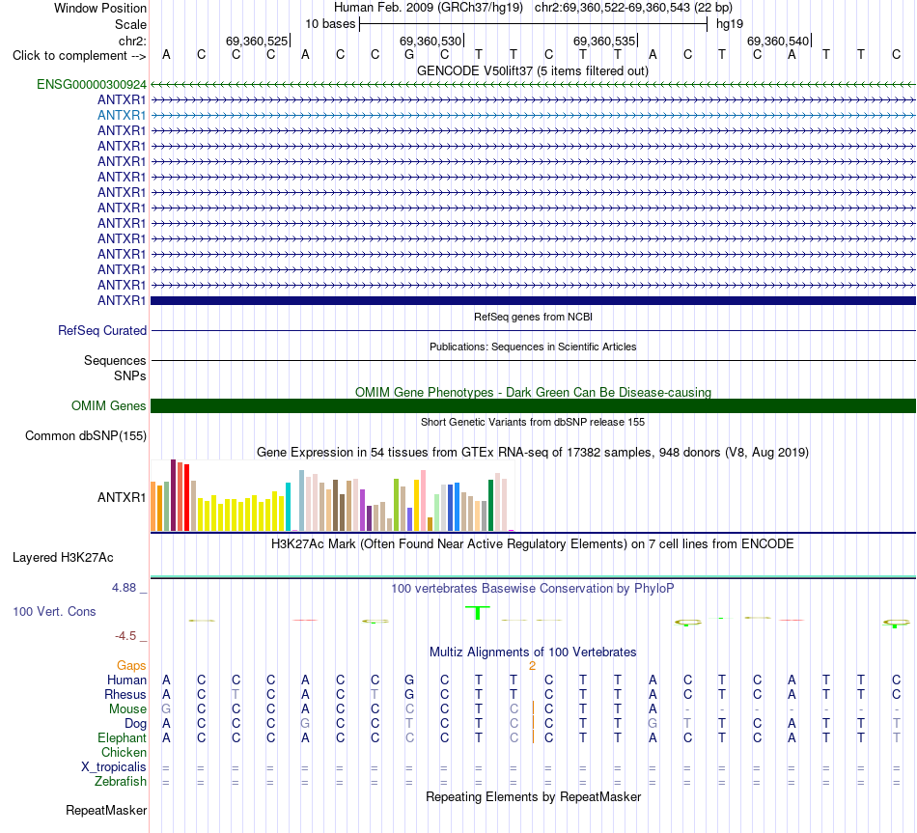Click the tall red GTEx expression bar

[186, 498]
